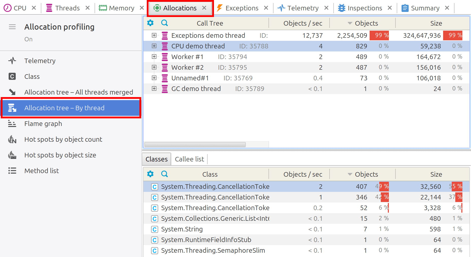Image resolution: width=471 pixels, height=257 pixels.
Task: Click the Call Tree horizontal scrollbar
Action: [195, 145]
